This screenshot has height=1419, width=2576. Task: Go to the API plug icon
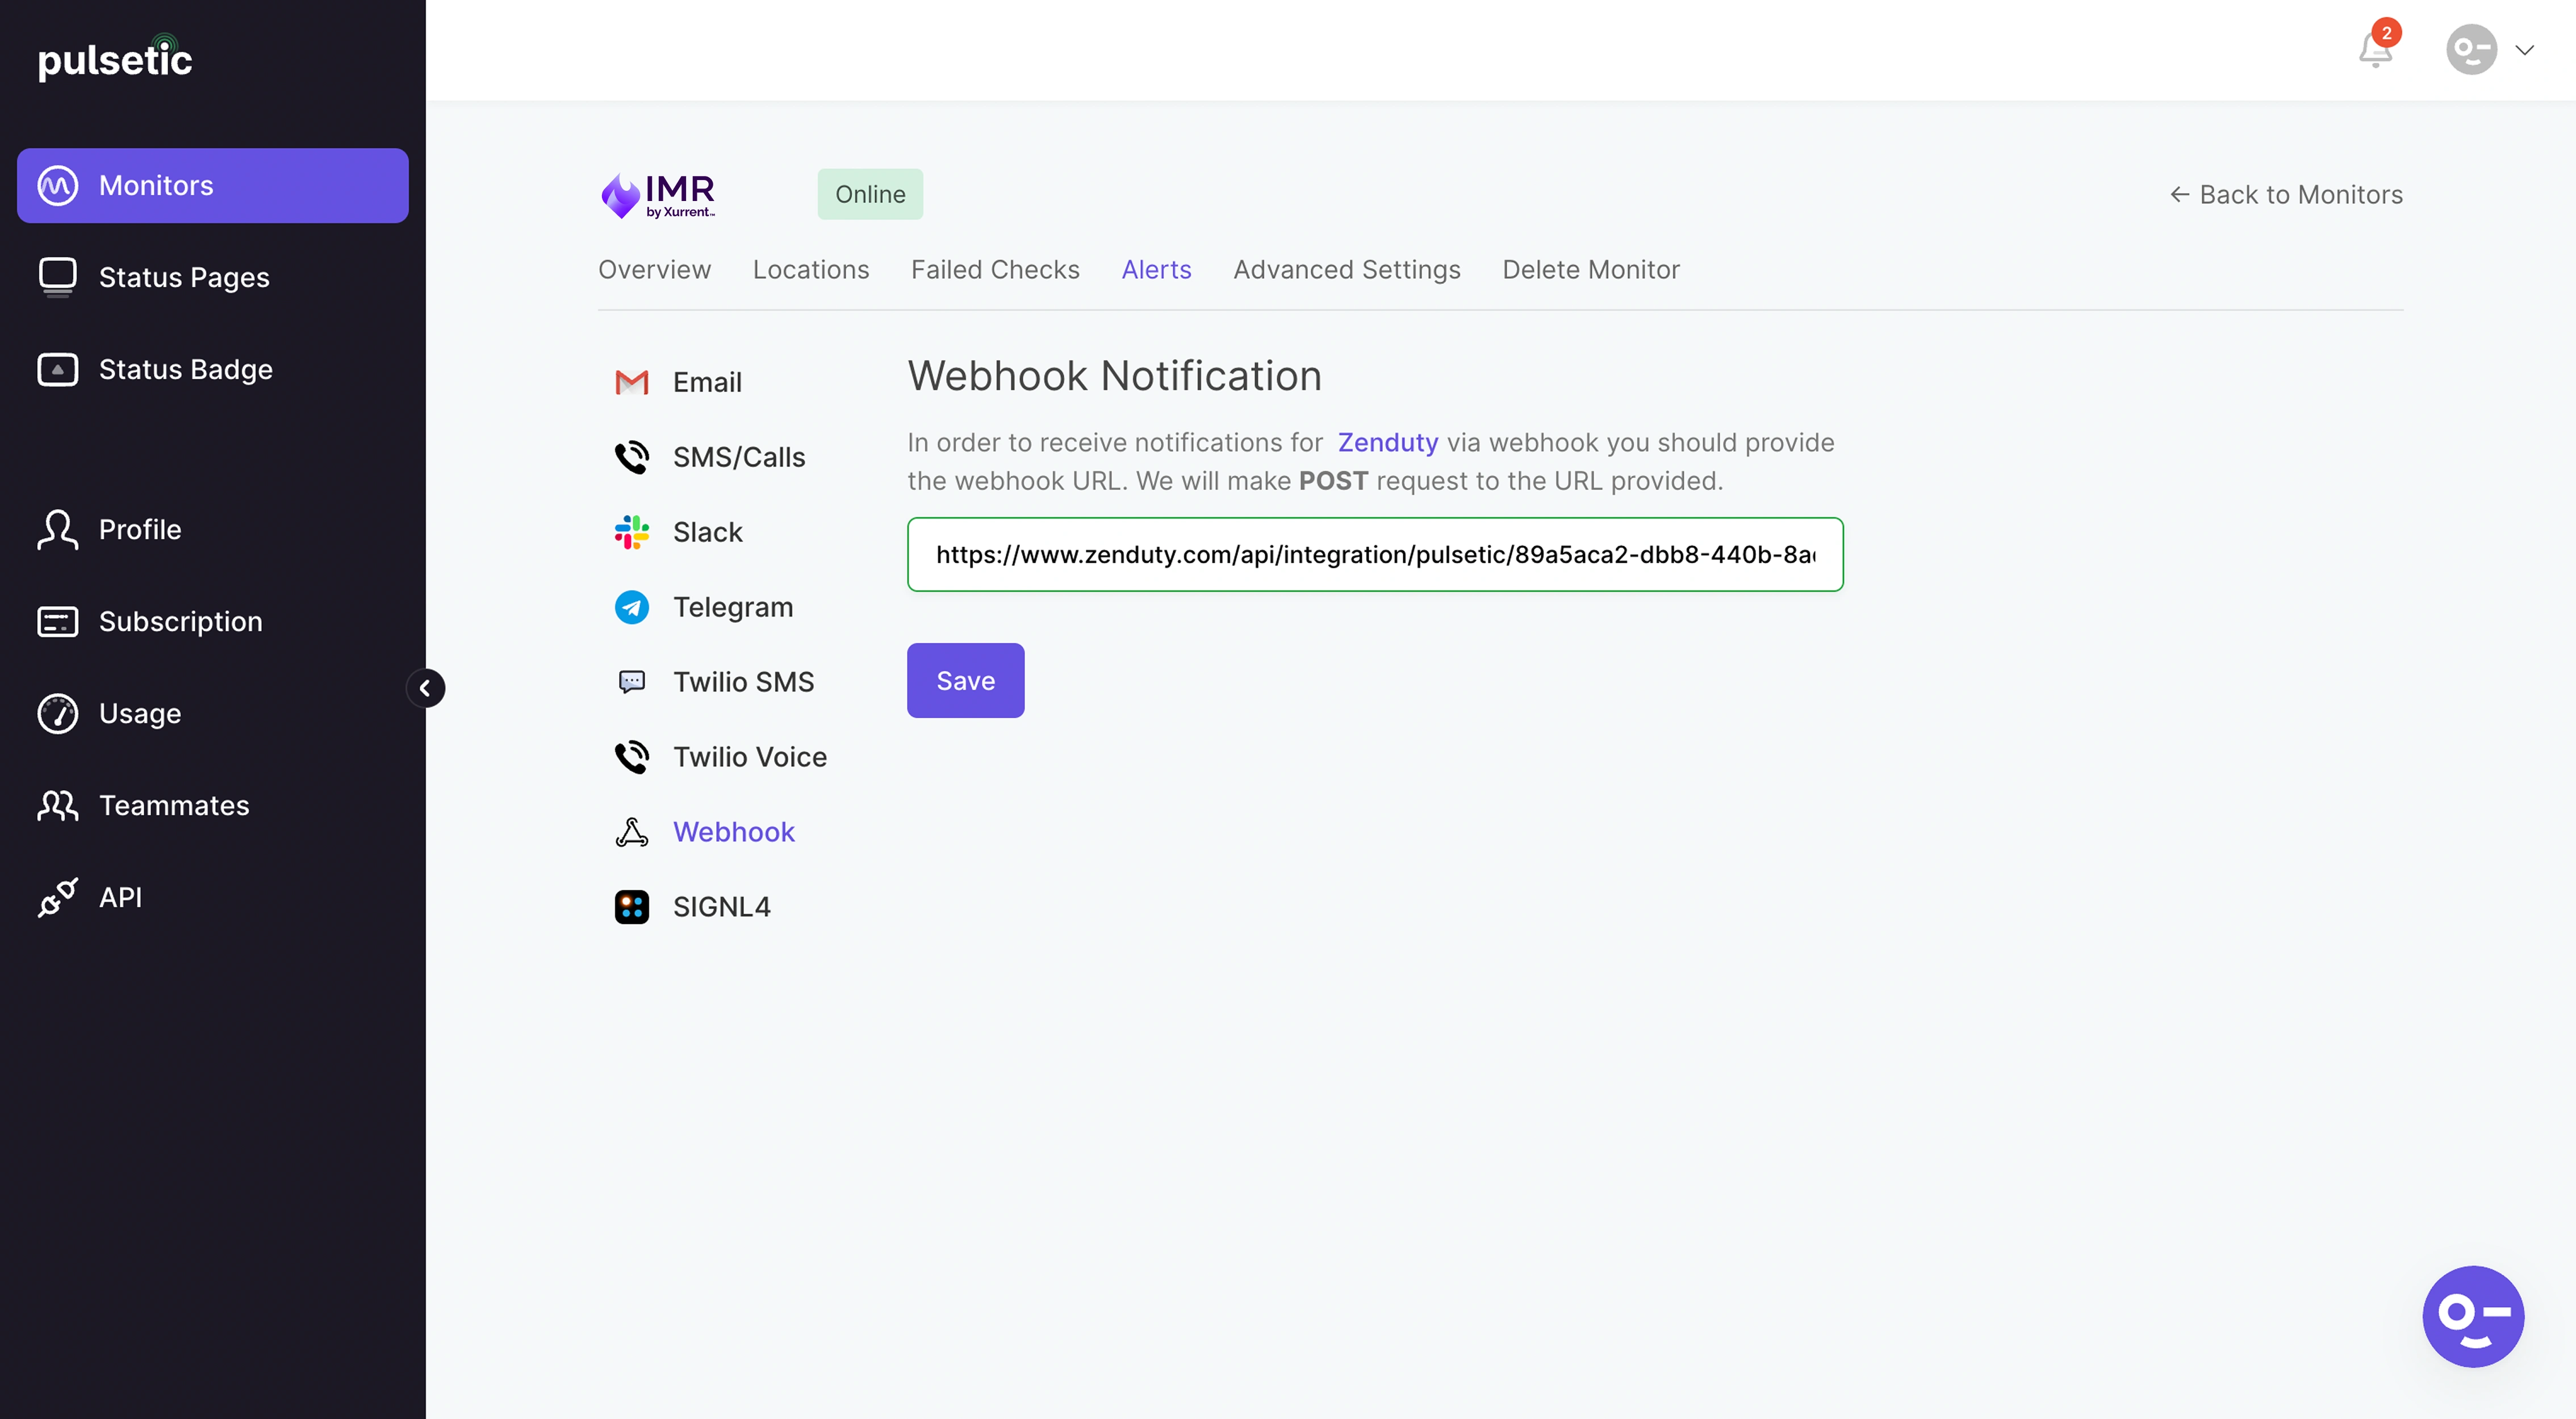tap(57, 897)
